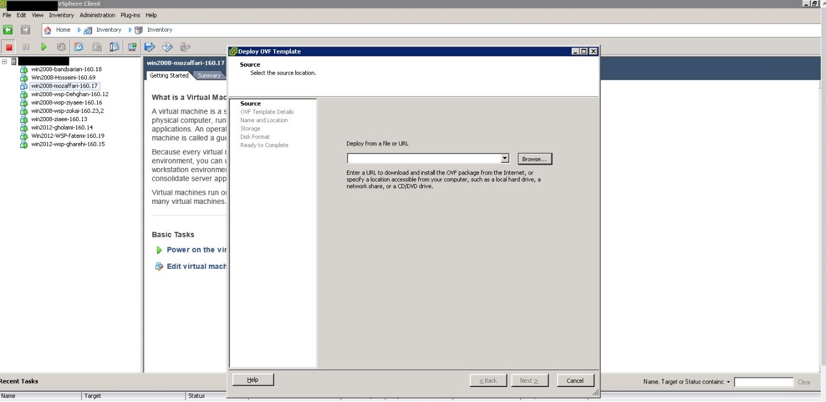The image size is (826, 402).
Task: Click the green back navigation arrow
Action: tap(8, 30)
